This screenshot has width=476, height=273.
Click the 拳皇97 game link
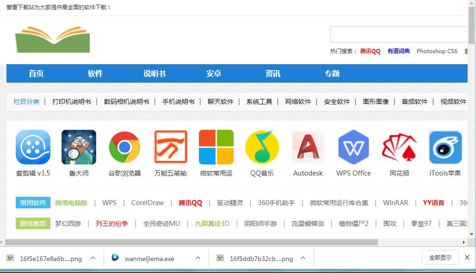tap(421, 224)
